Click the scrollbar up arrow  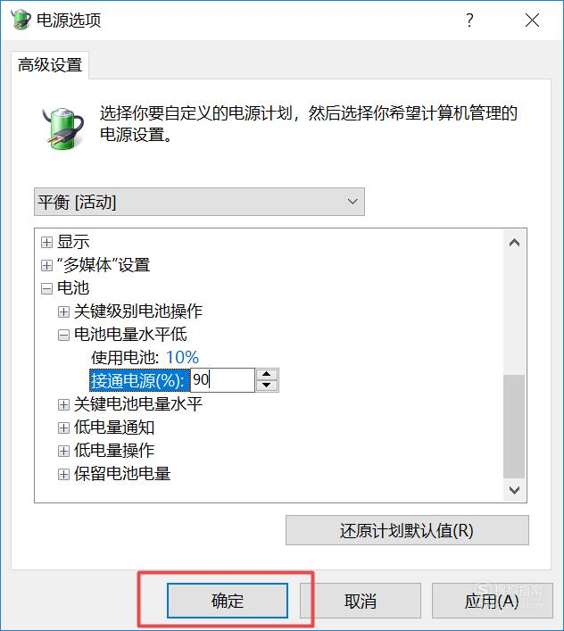[514, 243]
